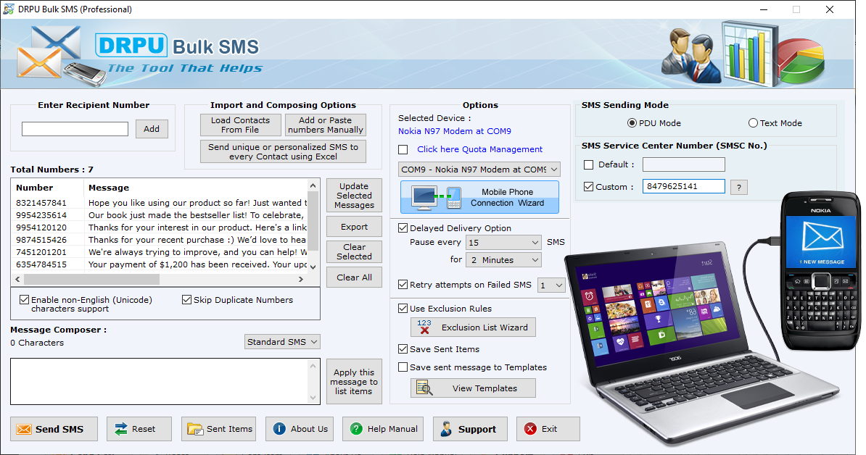Click Clear All button
The image size is (866, 455).
(x=354, y=277)
